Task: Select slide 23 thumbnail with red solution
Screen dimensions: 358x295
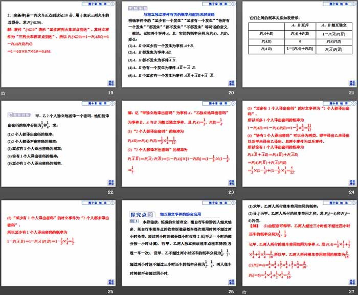Action: [x=179, y=144]
